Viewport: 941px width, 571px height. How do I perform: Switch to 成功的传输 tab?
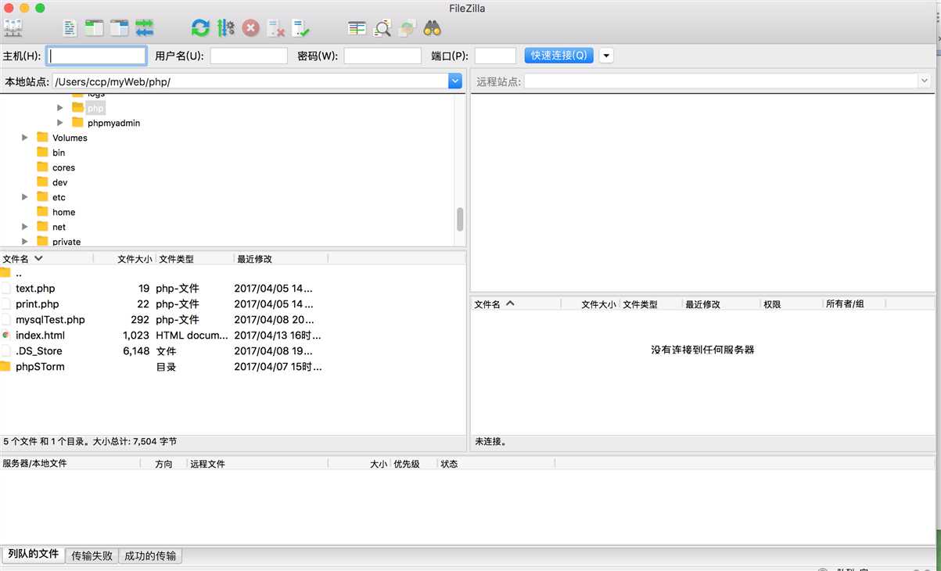pyautogui.click(x=151, y=556)
